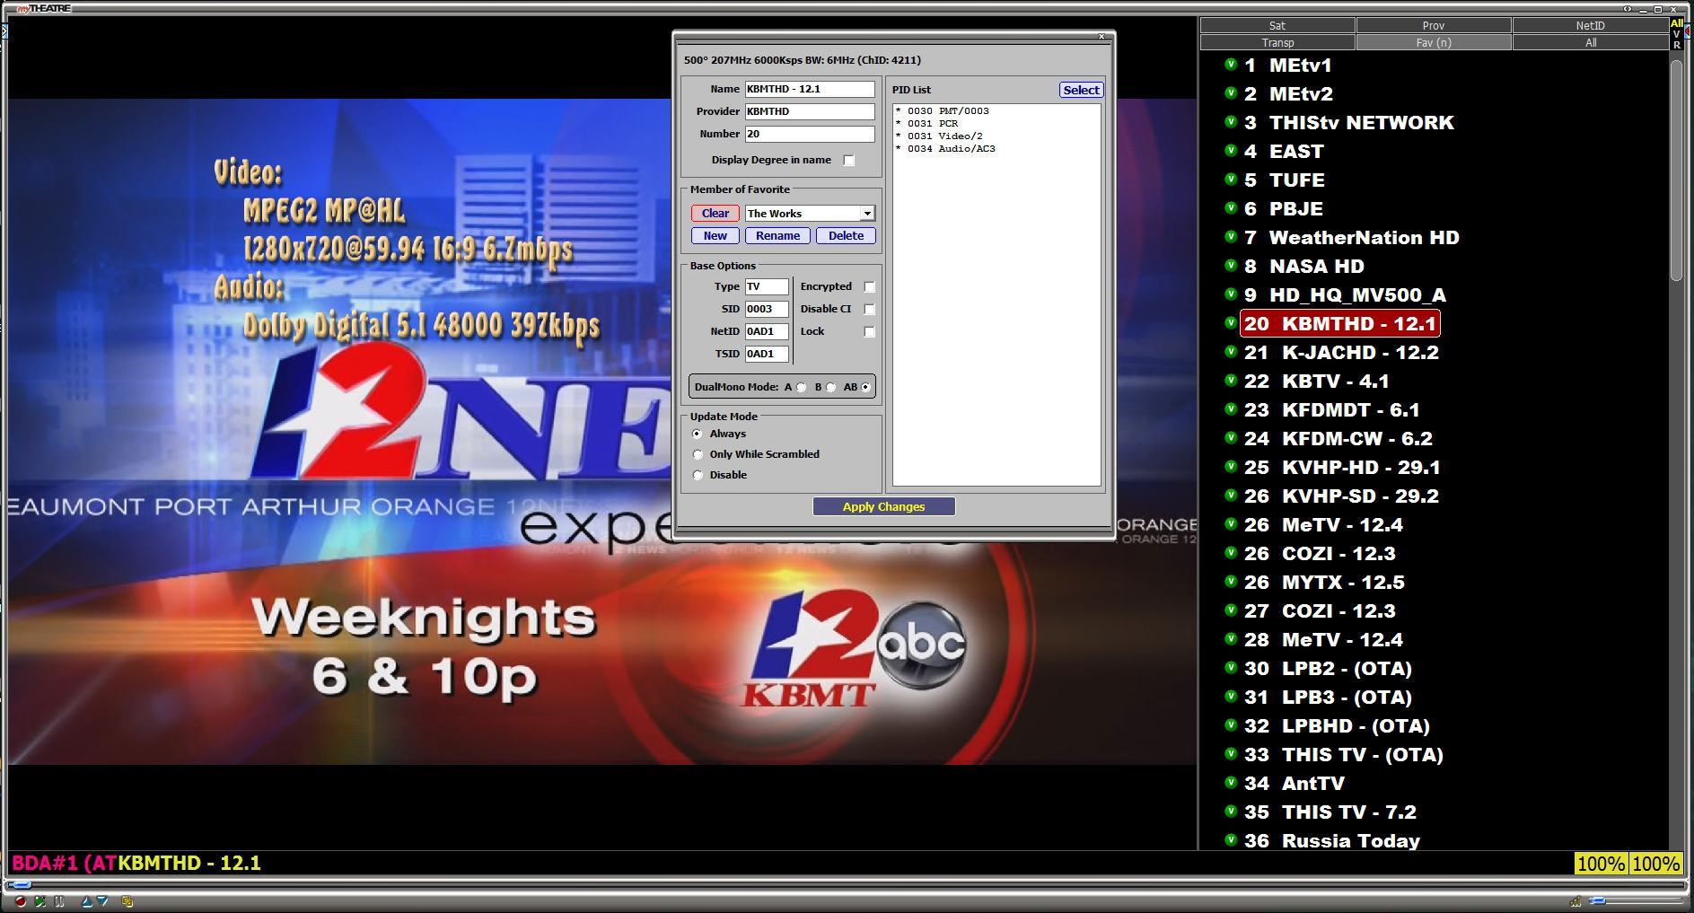
Task: Click the channel list vertical scrollbar
Action: point(1676,169)
